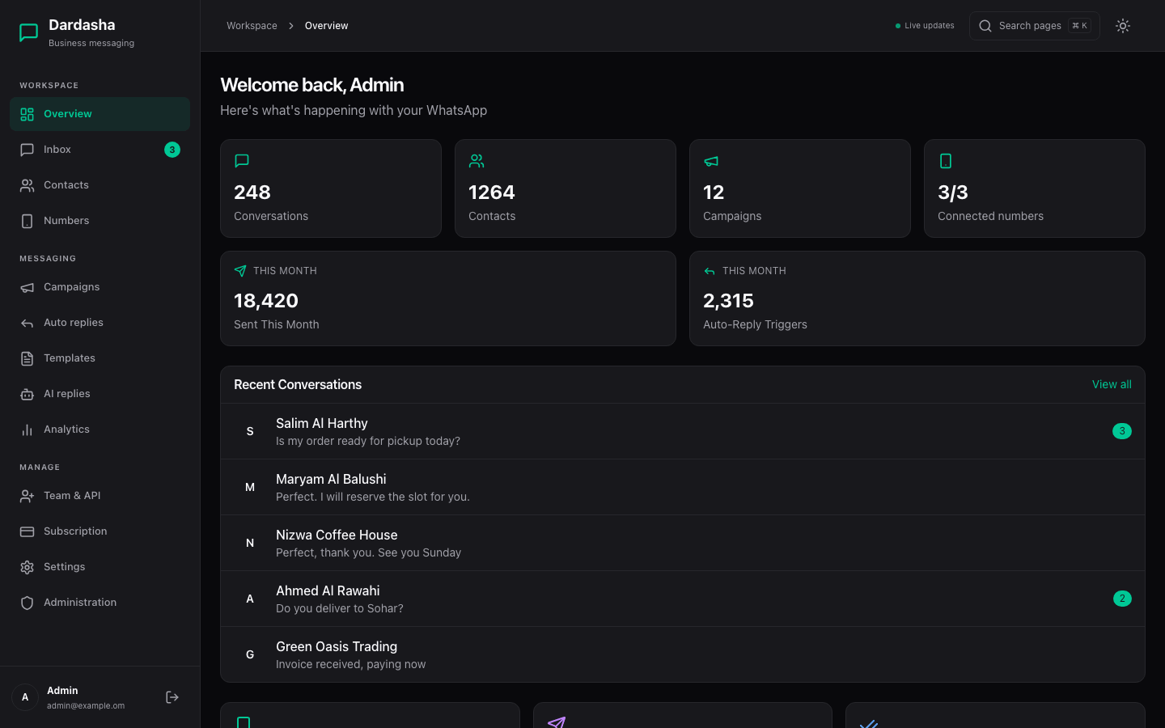This screenshot has height=728, width=1165.
Task: Click the unread badge on Salim's row
Action: (x=1122, y=431)
